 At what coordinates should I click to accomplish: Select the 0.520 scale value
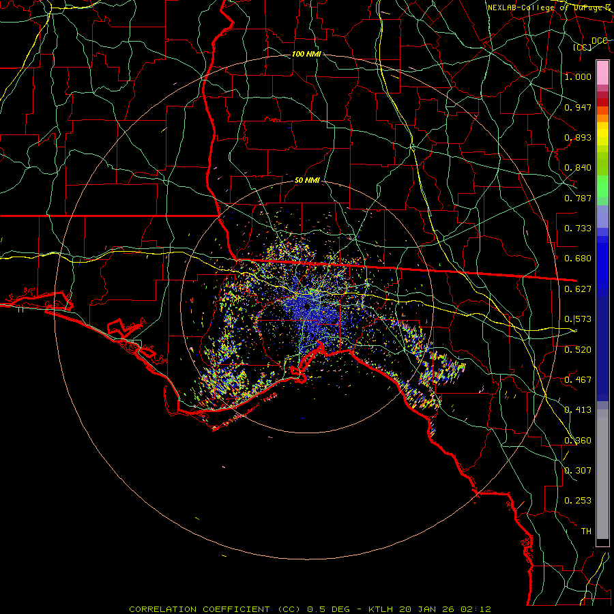click(x=578, y=350)
